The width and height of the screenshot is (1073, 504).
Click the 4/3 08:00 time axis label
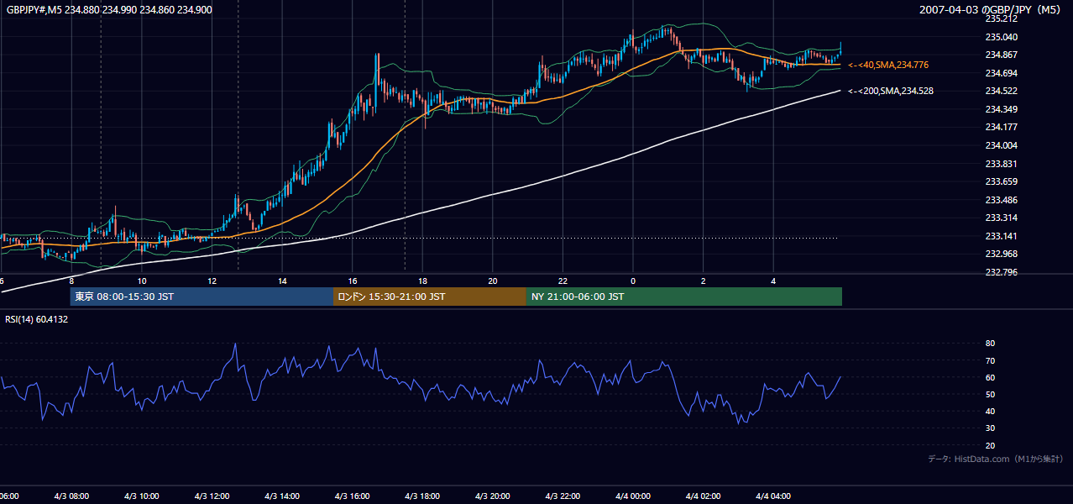pos(71,496)
